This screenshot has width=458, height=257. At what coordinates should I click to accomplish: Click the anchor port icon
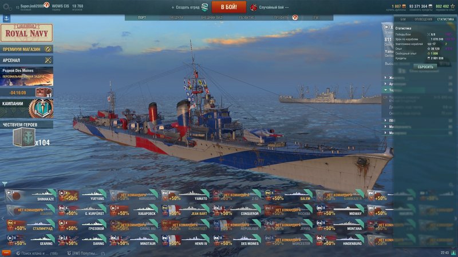click(6, 18)
